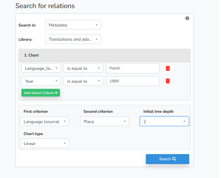
Task: Select the Chart type Linear dropdown
Action: [x=44, y=143]
